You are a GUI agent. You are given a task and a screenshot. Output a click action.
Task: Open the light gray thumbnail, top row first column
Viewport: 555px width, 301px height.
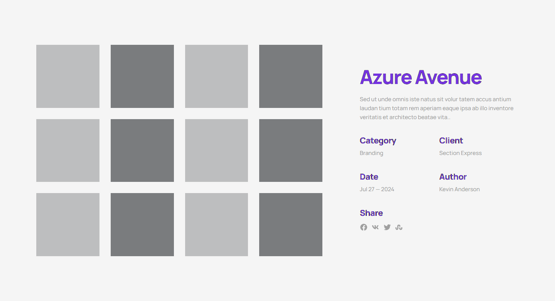(68, 76)
